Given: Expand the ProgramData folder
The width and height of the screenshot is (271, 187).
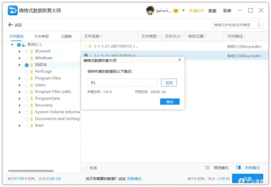Looking at the screenshot, I should click(x=20, y=99).
